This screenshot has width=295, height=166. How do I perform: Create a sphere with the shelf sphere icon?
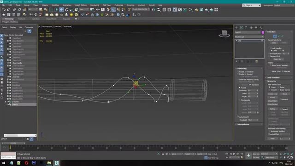57,15
